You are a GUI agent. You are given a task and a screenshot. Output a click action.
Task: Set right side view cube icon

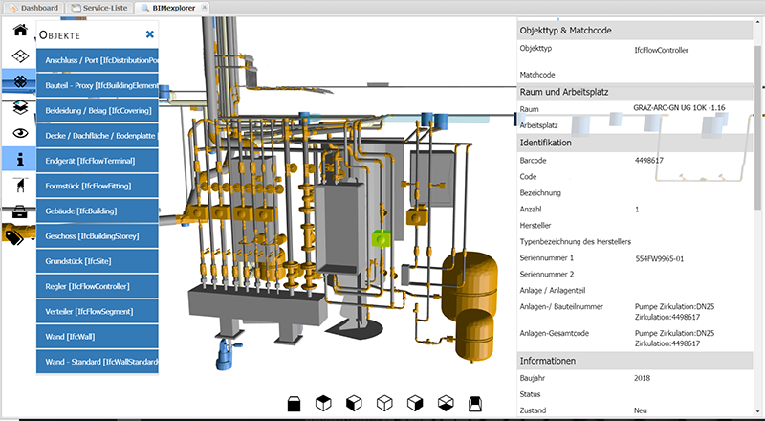(x=415, y=404)
